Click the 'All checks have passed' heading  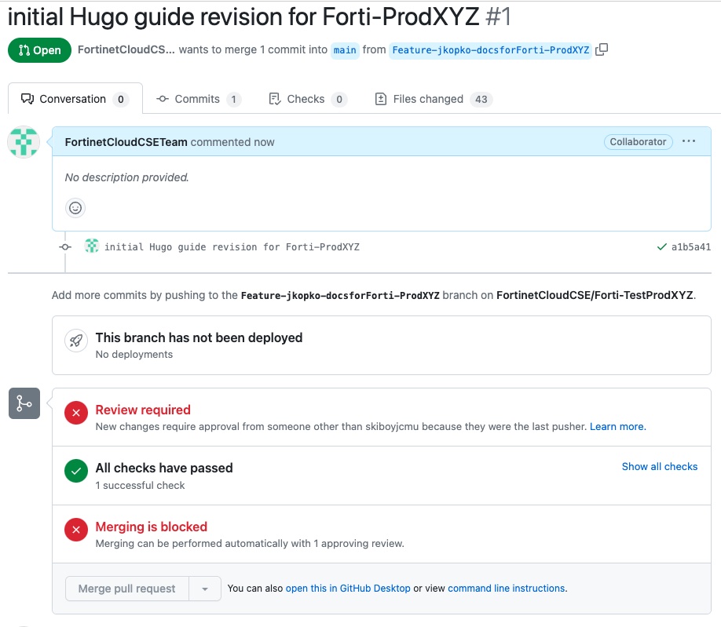[x=164, y=468]
